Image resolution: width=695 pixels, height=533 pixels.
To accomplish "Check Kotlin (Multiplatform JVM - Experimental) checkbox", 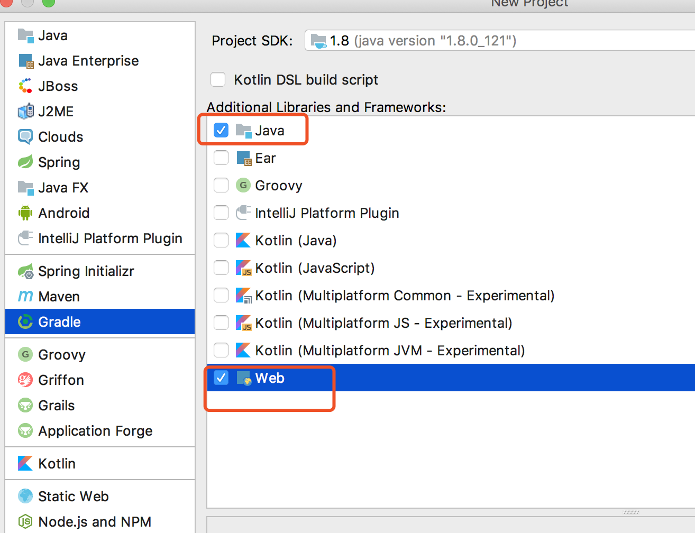I will pos(221,350).
